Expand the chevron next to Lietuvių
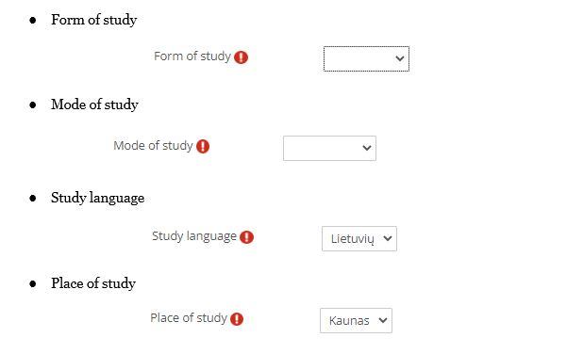 [x=388, y=238]
